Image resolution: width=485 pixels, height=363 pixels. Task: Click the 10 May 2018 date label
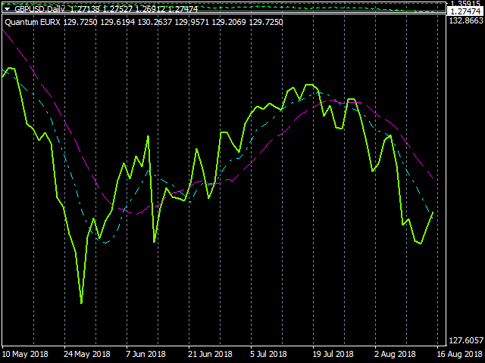click(x=25, y=354)
